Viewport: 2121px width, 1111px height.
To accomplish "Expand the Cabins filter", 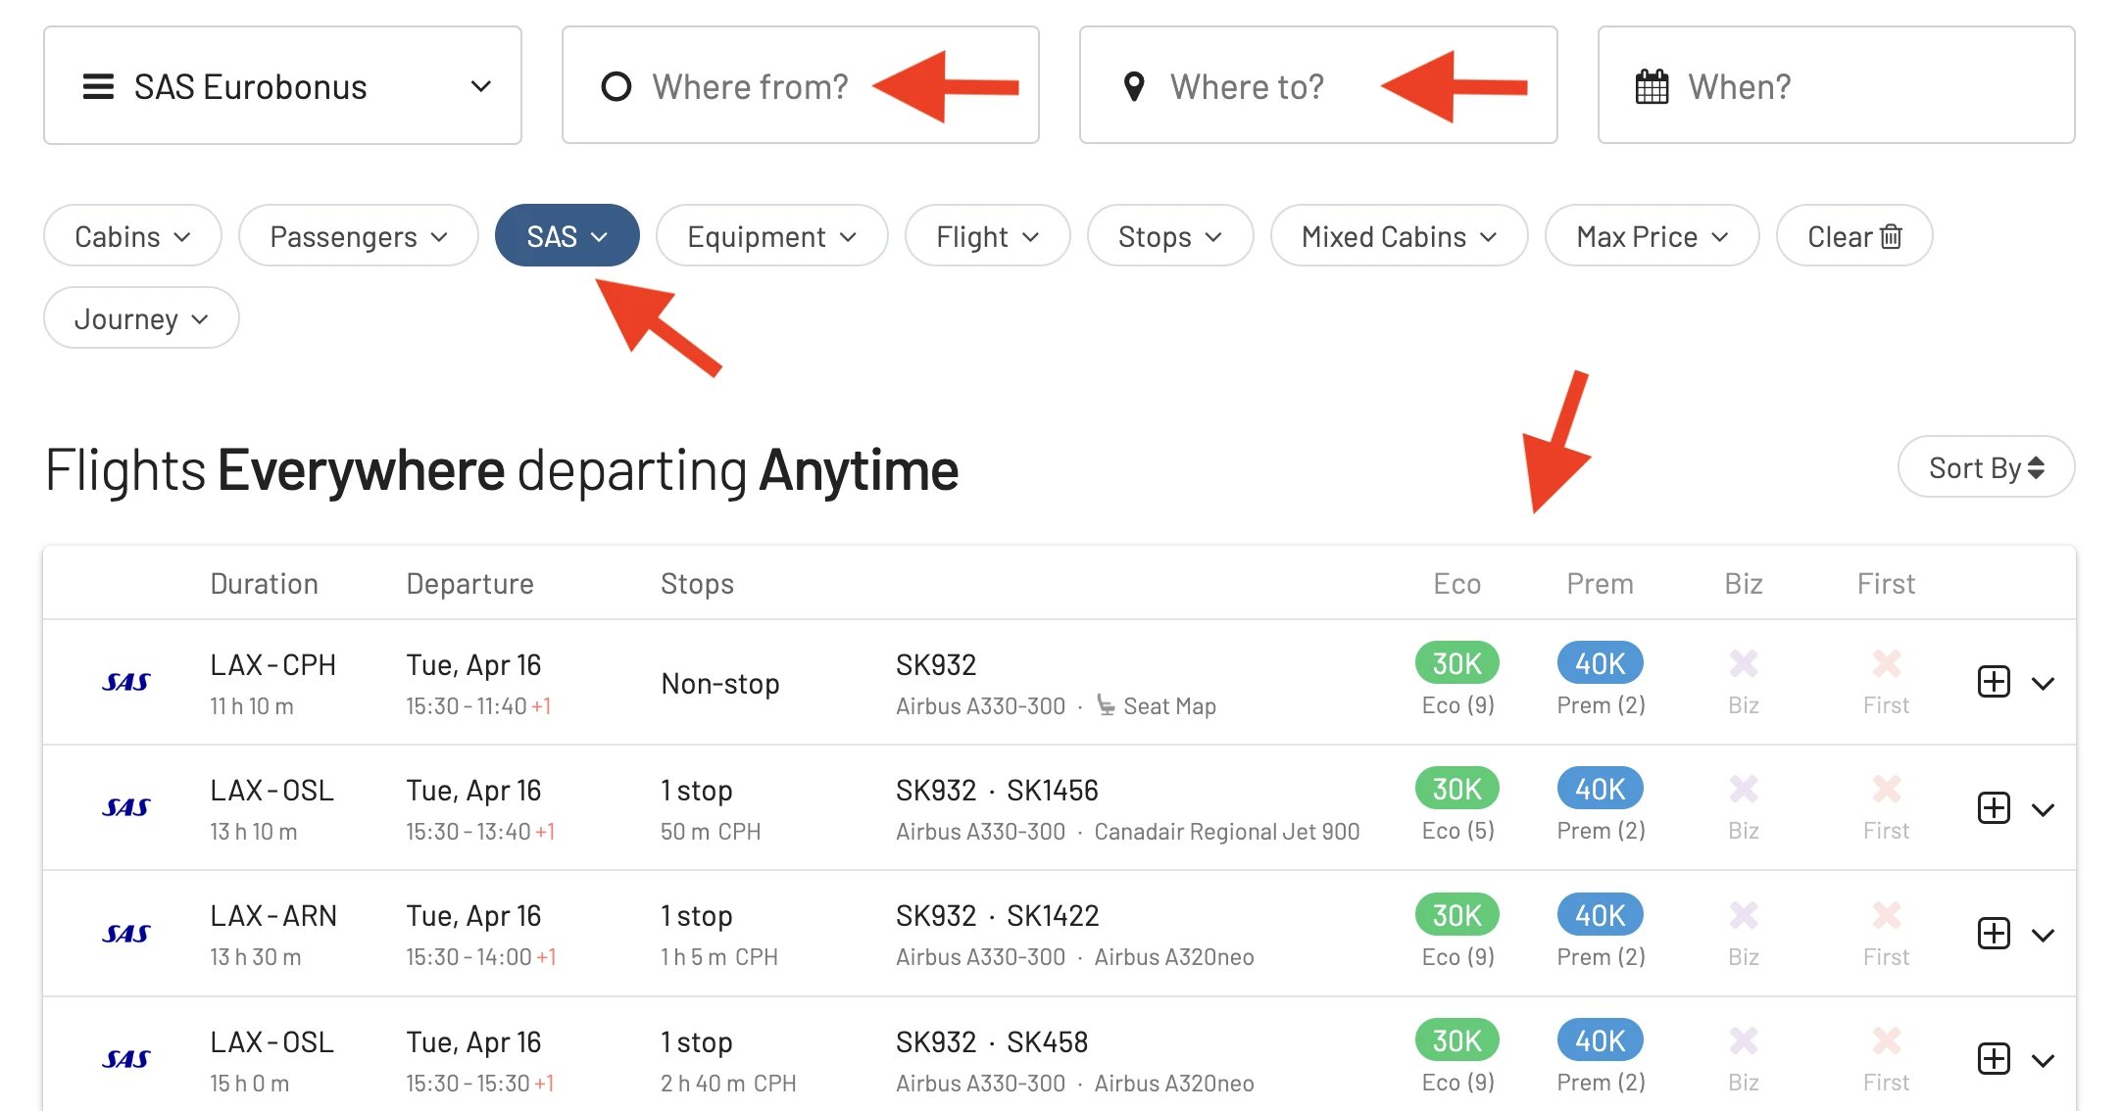I will [x=132, y=236].
